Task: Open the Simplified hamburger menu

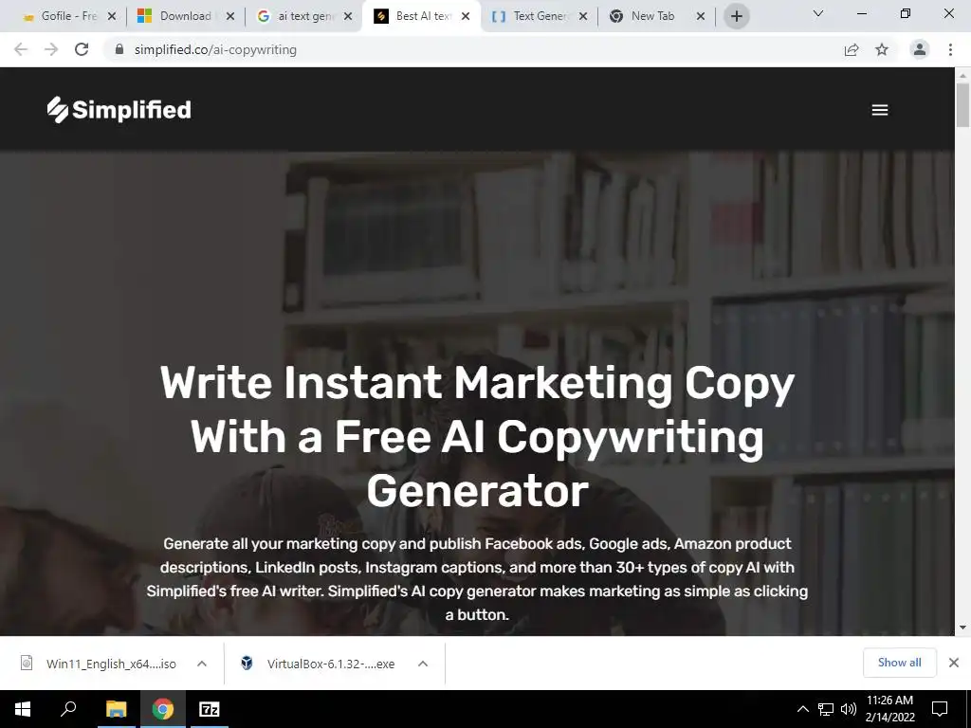Action: [x=879, y=110]
